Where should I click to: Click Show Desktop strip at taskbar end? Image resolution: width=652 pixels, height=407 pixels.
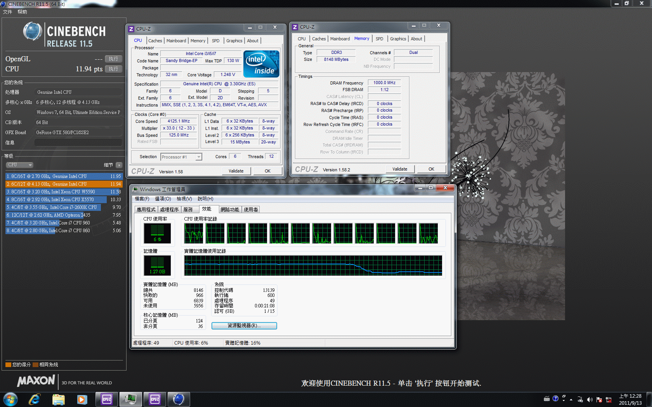click(x=649, y=399)
